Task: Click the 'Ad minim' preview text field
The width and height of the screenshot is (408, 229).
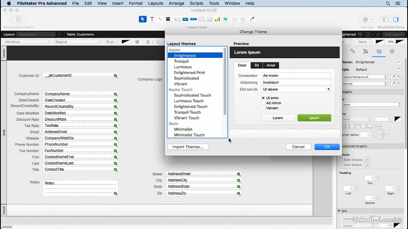Action: (296, 76)
